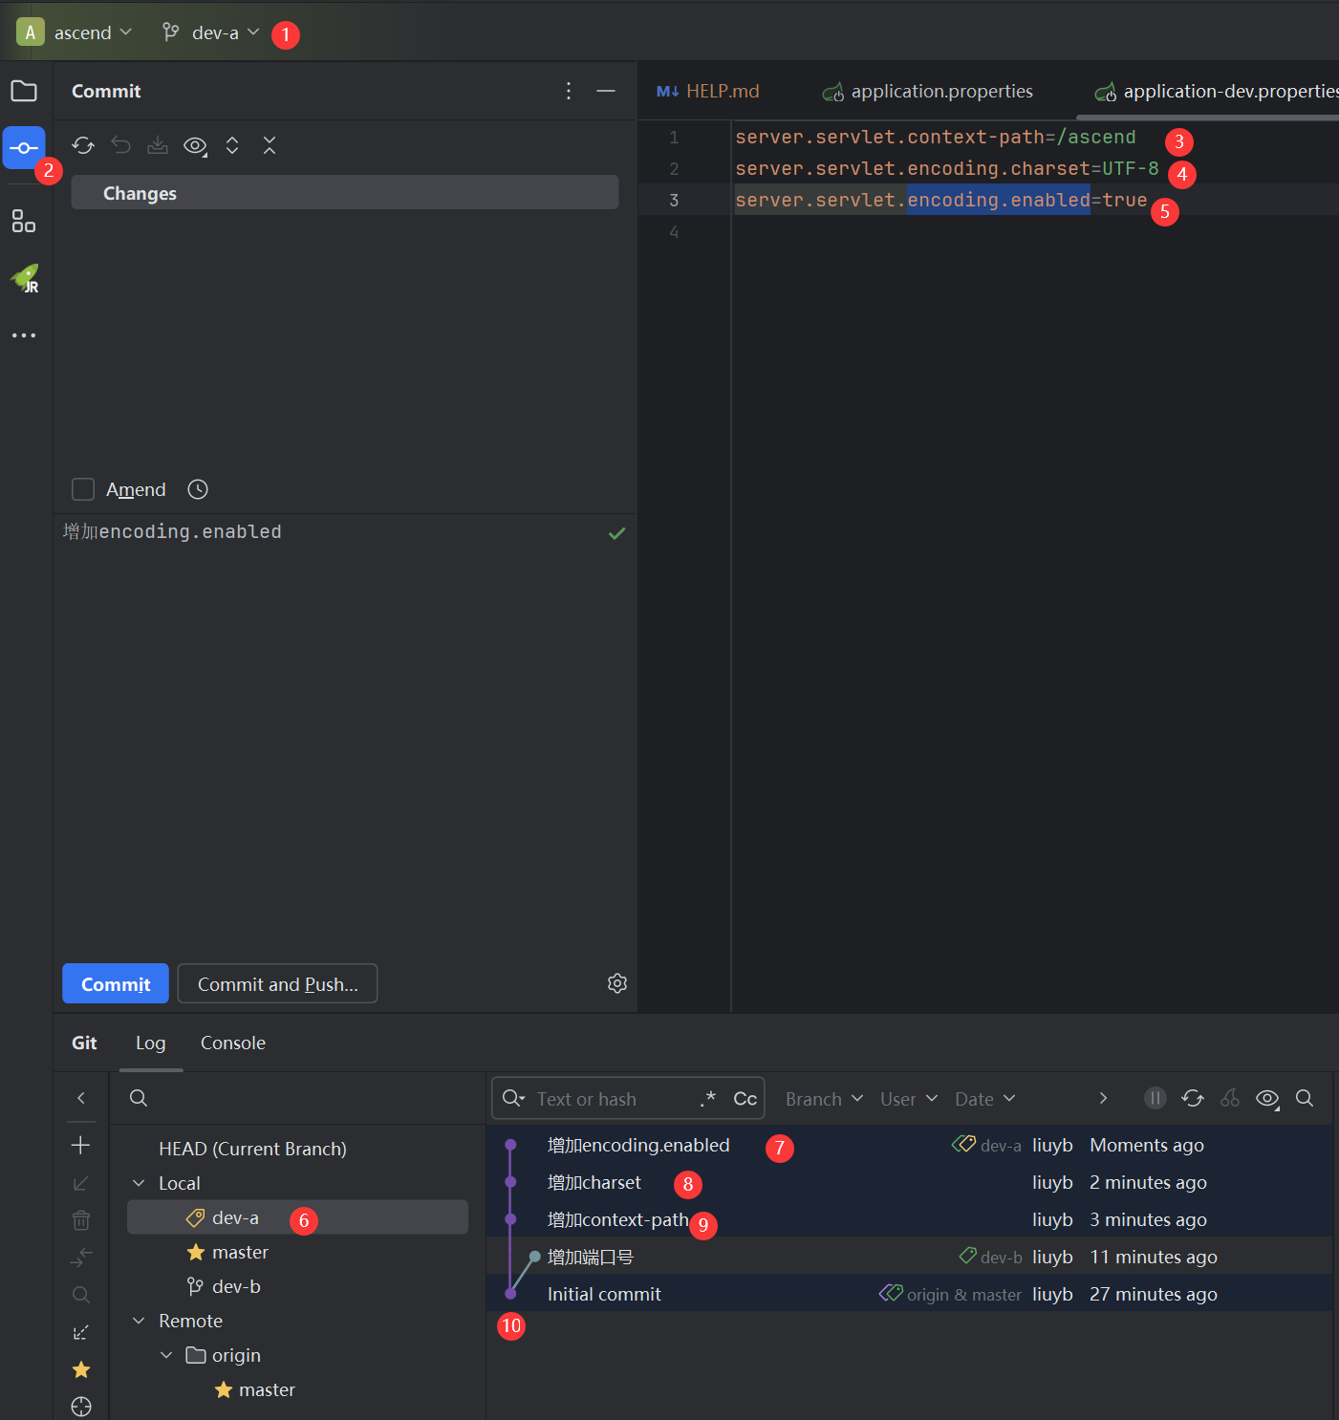Open commit options gear icon
Image resolution: width=1339 pixels, height=1420 pixels.
(x=617, y=983)
